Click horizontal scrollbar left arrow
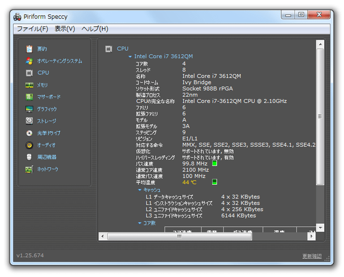Viewport: 344px width, 277px height. pyautogui.click(x=102, y=236)
